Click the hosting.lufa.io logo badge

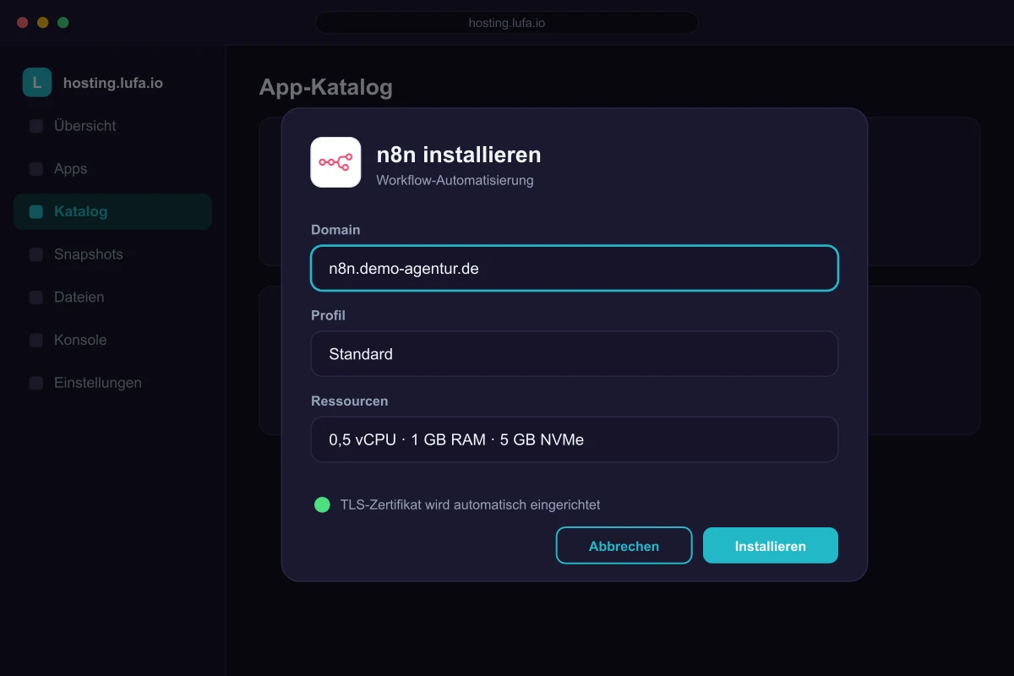(x=37, y=83)
